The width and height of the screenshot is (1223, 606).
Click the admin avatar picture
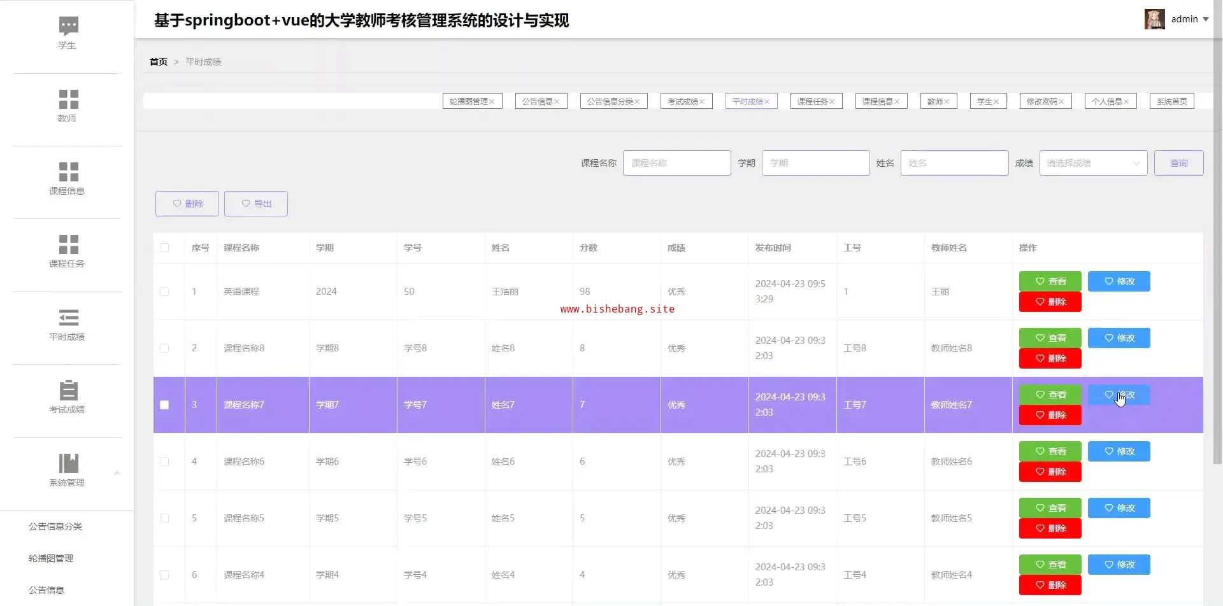(x=1154, y=19)
